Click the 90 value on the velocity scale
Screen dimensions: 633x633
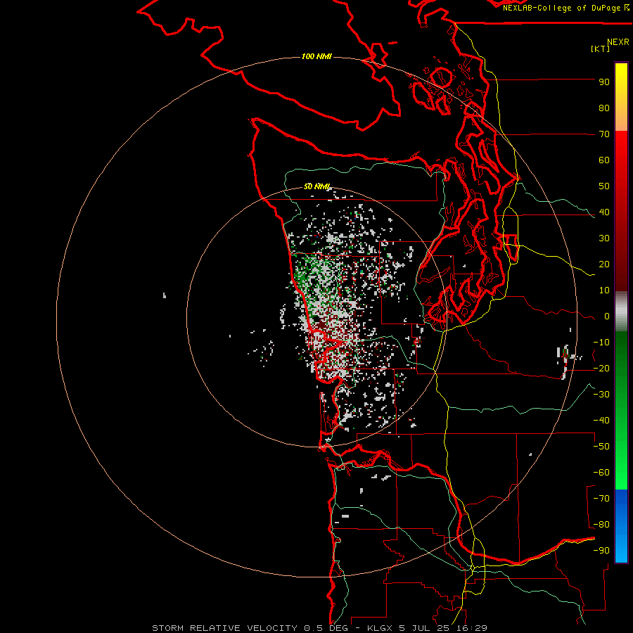[604, 82]
